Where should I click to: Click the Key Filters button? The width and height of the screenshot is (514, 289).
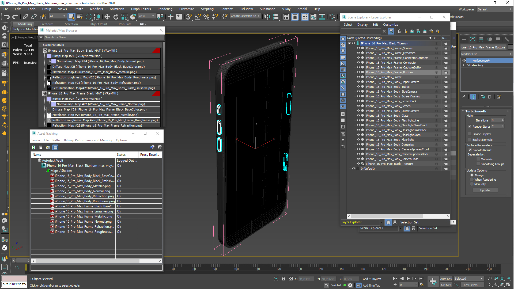[x=472, y=285]
